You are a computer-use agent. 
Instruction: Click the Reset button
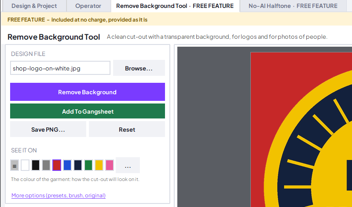(x=127, y=129)
